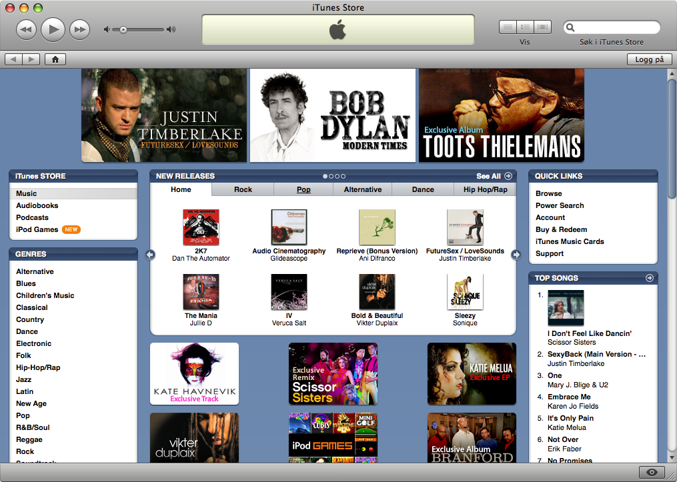Select the Rock tab in New Releases

[x=243, y=189]
